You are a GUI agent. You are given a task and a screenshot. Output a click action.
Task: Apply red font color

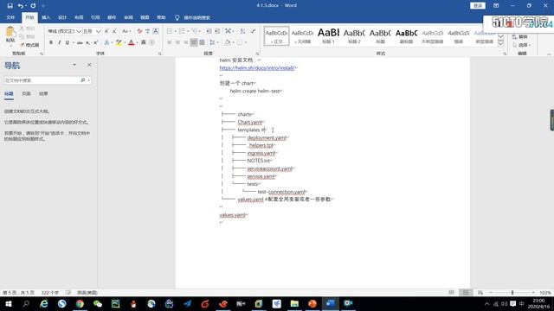(x=132, y=42)
